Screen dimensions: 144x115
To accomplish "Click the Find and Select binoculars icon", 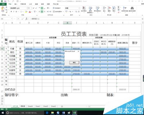I will point(132,8).
